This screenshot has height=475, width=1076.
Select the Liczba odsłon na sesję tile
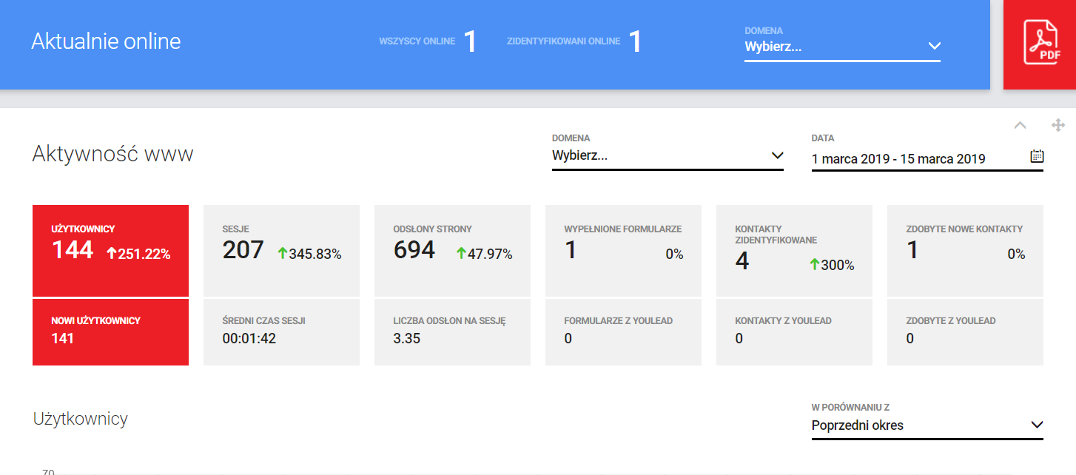[452, 331]
